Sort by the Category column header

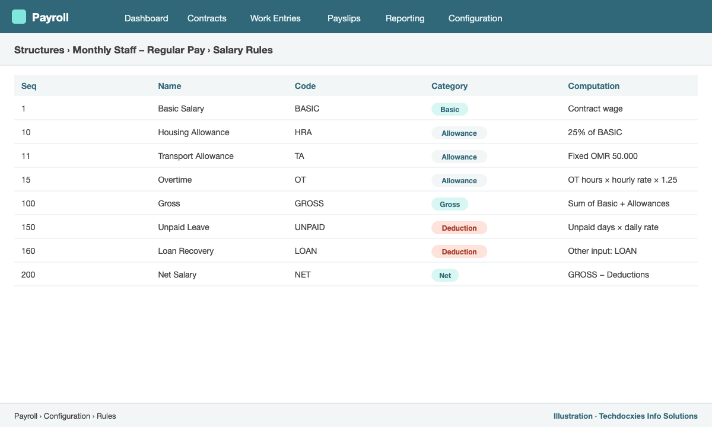(450, 86)
